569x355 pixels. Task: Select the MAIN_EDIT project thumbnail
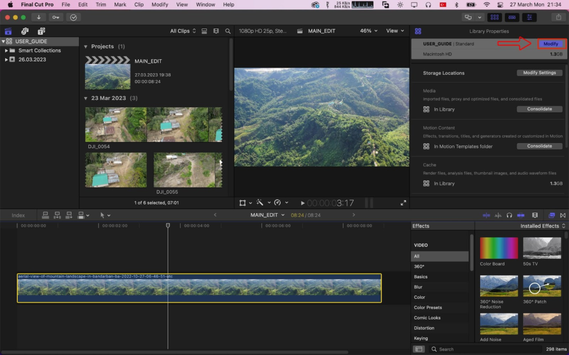point(108,73)
